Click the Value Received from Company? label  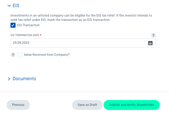pyautogui.click(x=47, y=55)
